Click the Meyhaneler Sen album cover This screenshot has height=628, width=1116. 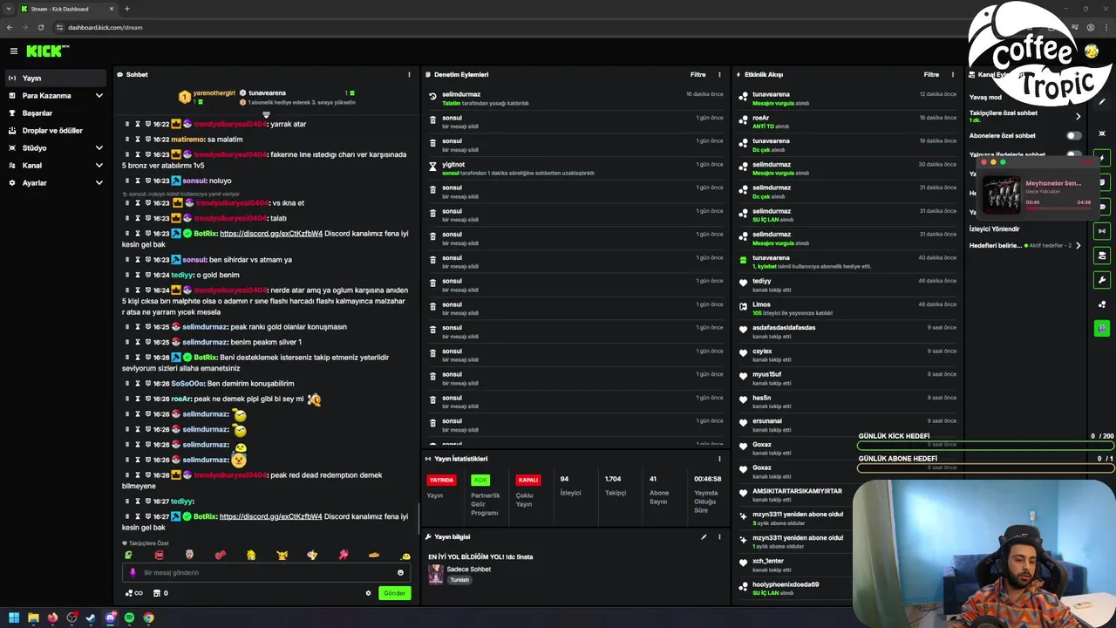1001,194
